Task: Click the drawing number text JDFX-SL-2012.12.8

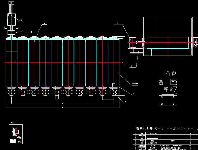Action: (x=168, y=128)
